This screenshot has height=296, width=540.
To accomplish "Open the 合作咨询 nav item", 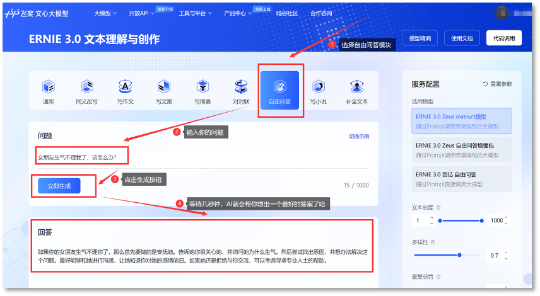I will pyautogui.click(x=321, y=13).
